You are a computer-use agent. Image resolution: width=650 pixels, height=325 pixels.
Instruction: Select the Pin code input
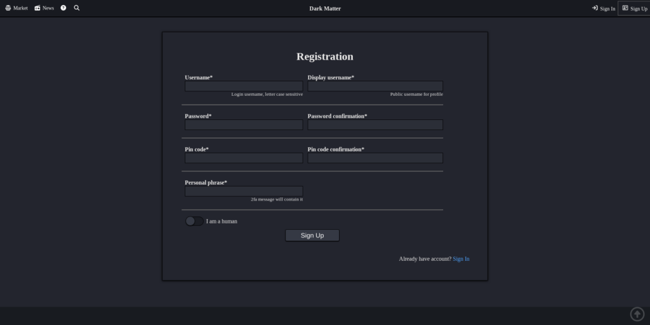[x=244, y=158]
